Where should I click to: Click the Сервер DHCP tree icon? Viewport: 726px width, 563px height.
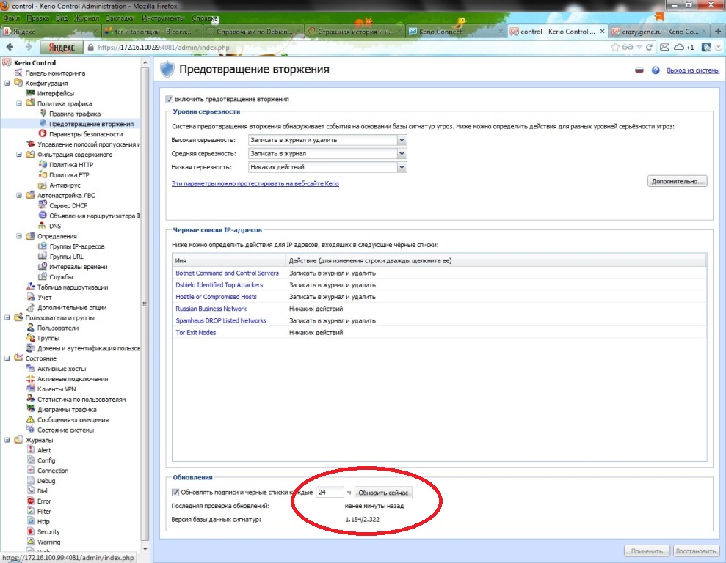42,206
